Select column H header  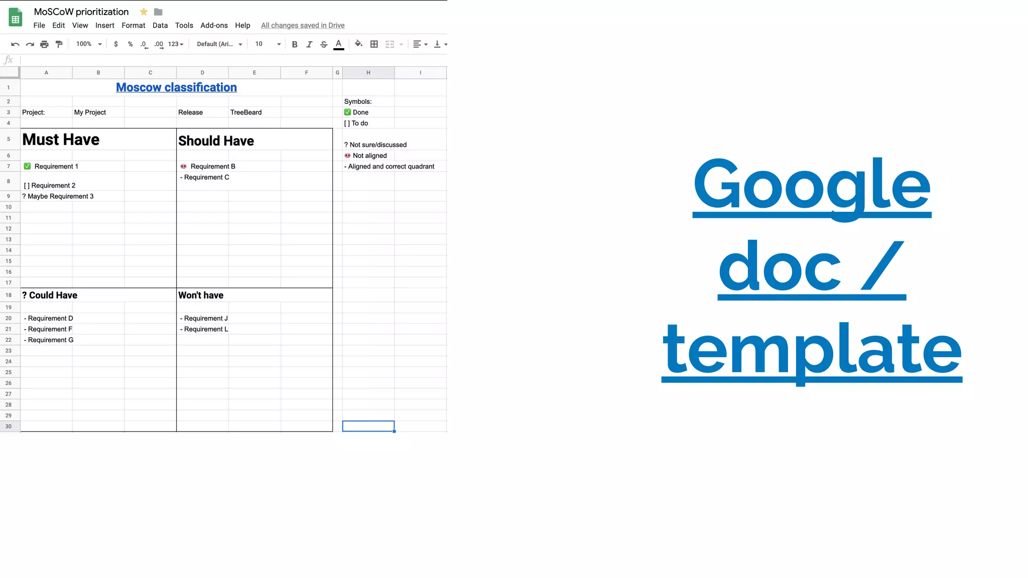click(x=368, y=73)
